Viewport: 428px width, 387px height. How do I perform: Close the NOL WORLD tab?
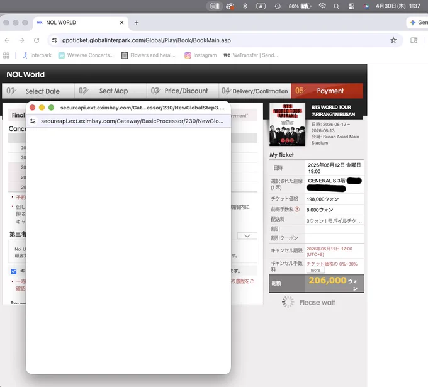click(121, 23)
